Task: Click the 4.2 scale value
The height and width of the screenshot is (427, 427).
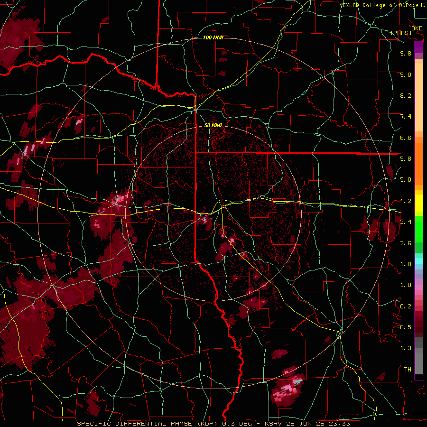Action: coord(406,201)
